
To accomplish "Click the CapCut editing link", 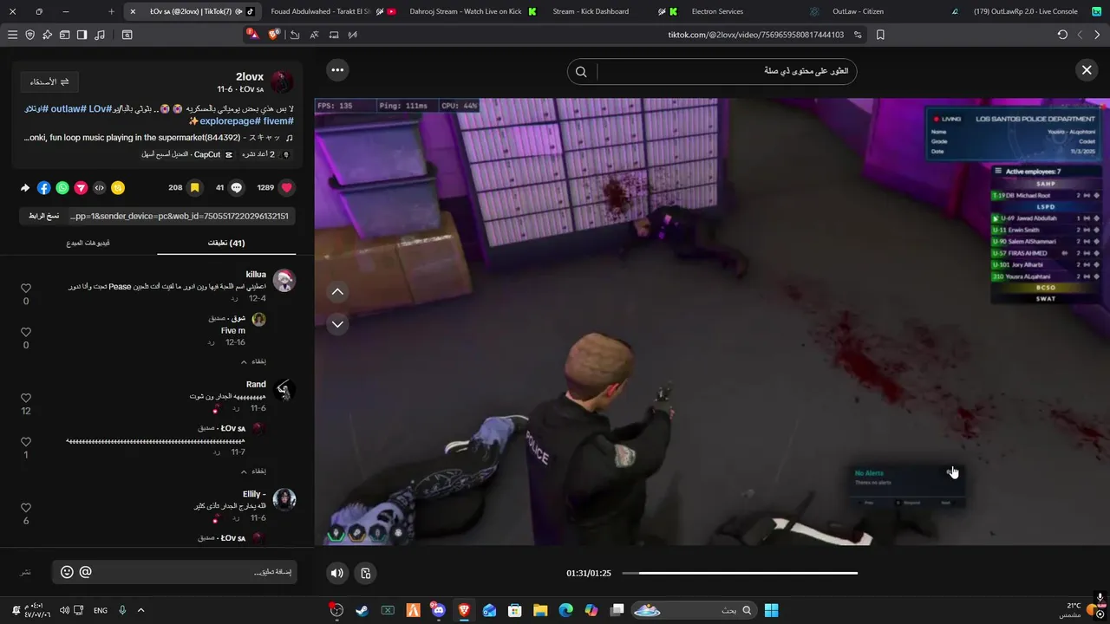I will [x=186, y=154].
